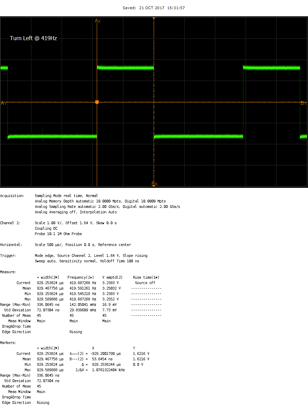Click the 'Channel 2:' section heading
The width and height of the screenshot is (308, 411).
pyautogui.click(x=10, y=223)
